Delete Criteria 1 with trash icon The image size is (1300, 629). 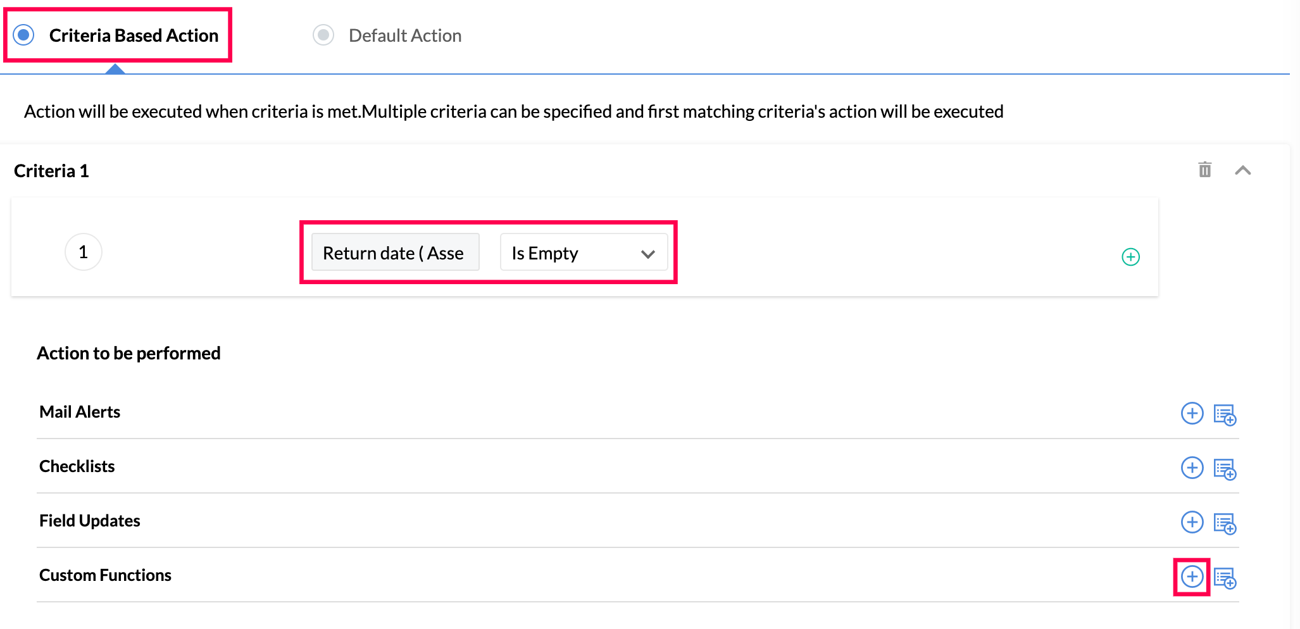(1204, 170)
